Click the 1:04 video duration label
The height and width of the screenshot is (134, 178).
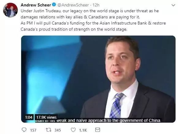tap(29, 117)
